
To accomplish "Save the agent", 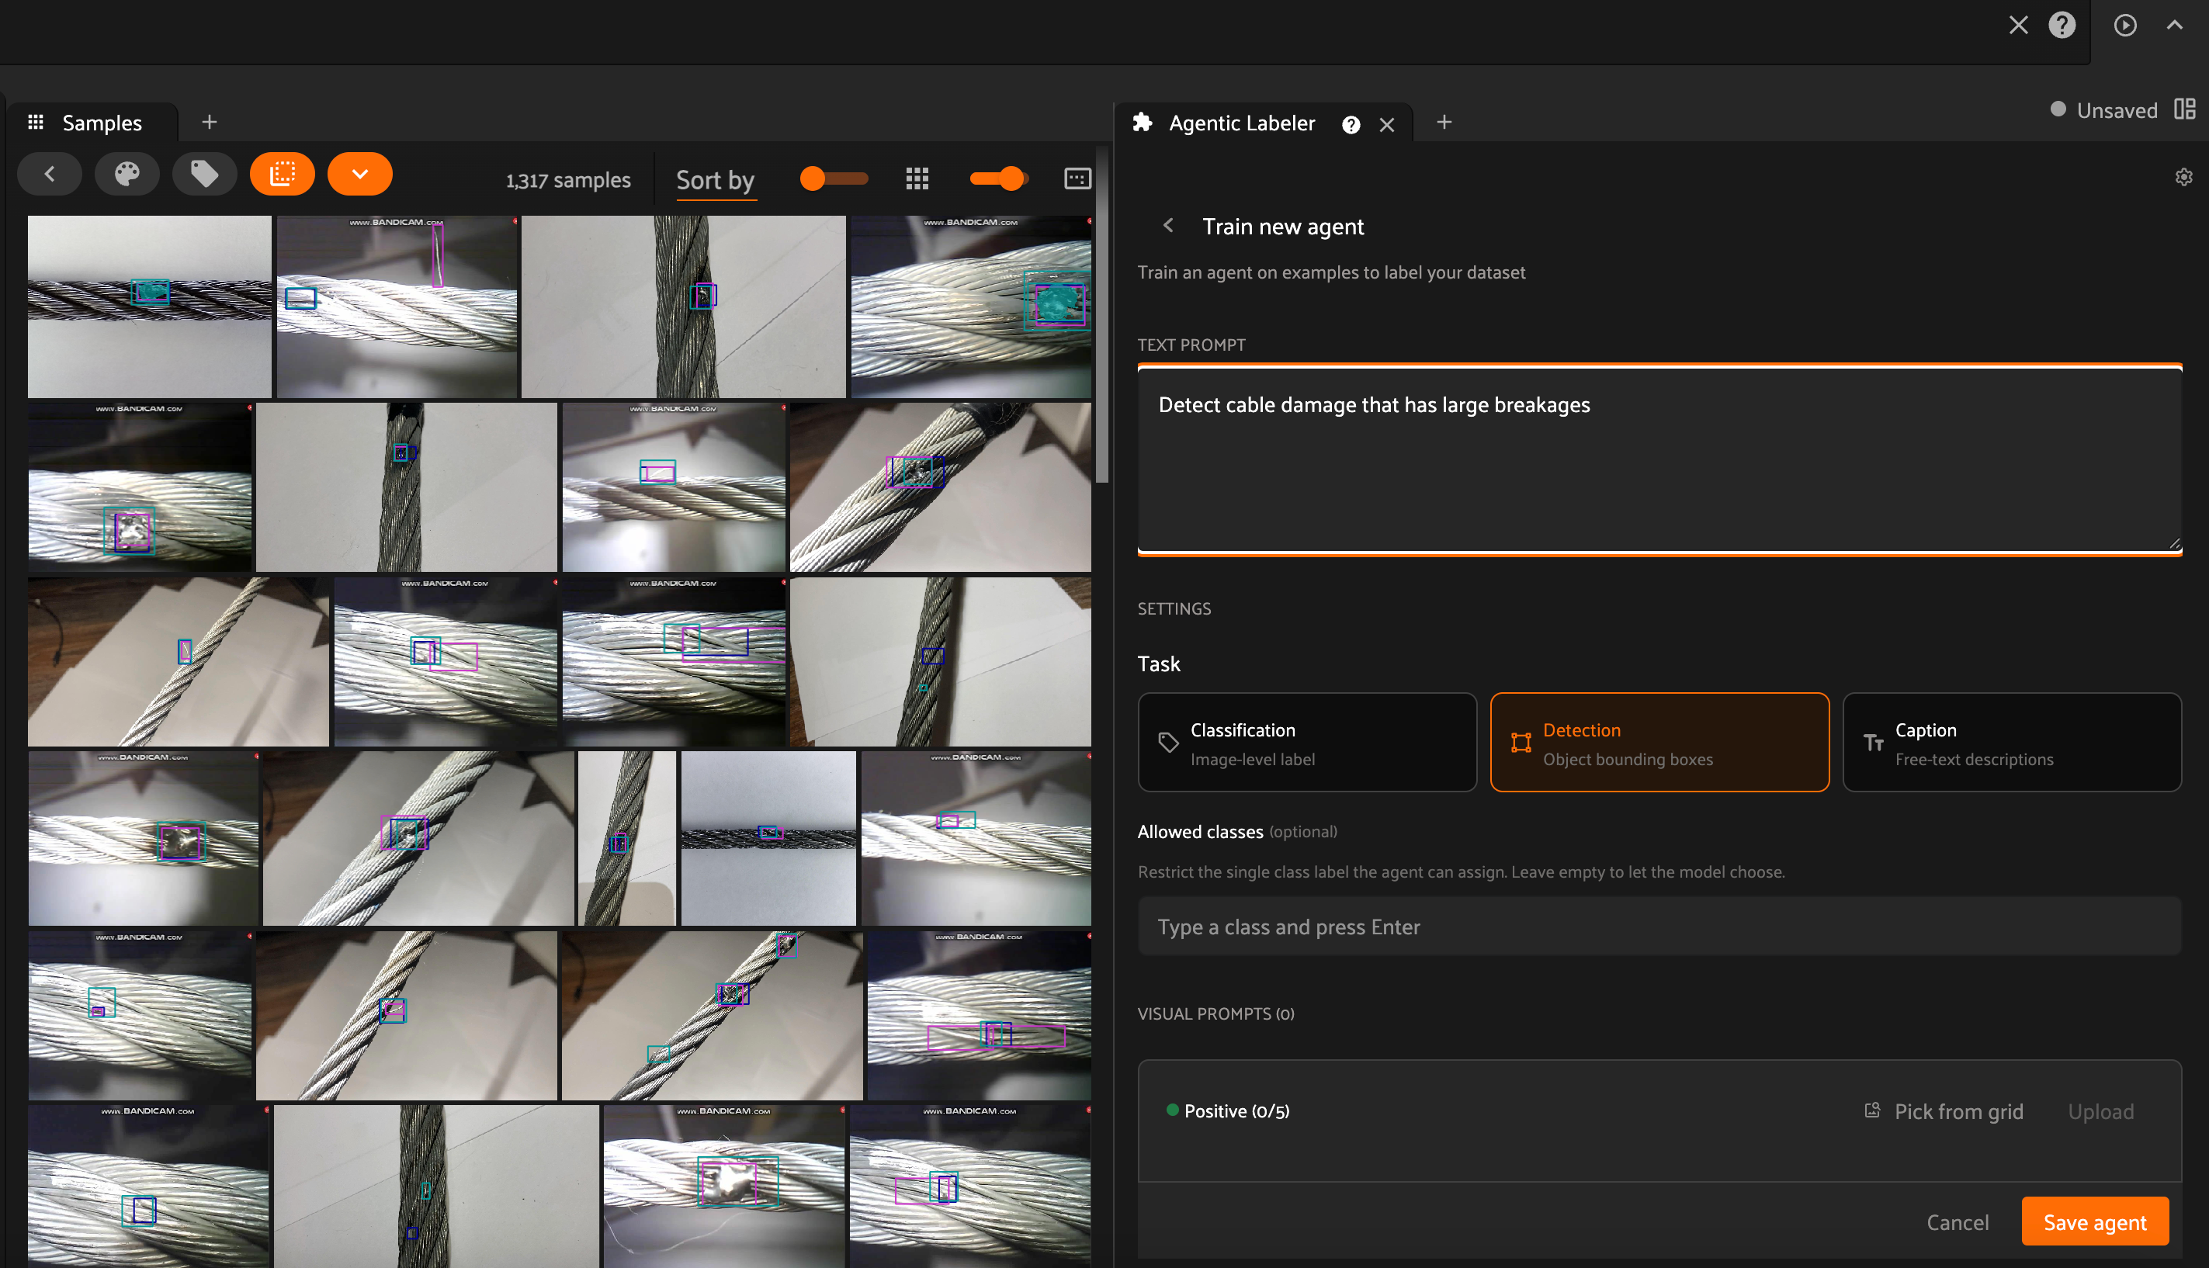I will click(x=2095, y=1222).
